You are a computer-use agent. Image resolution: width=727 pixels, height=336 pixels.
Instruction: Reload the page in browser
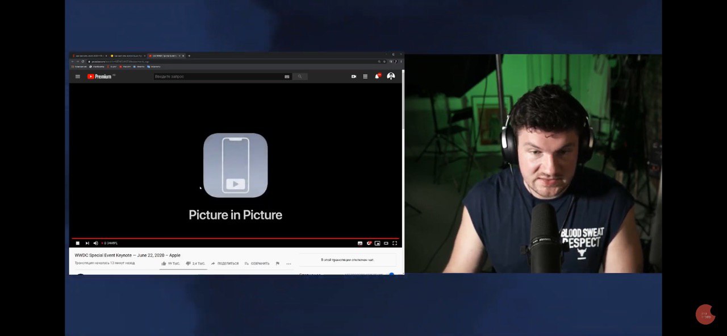[83, 61]
